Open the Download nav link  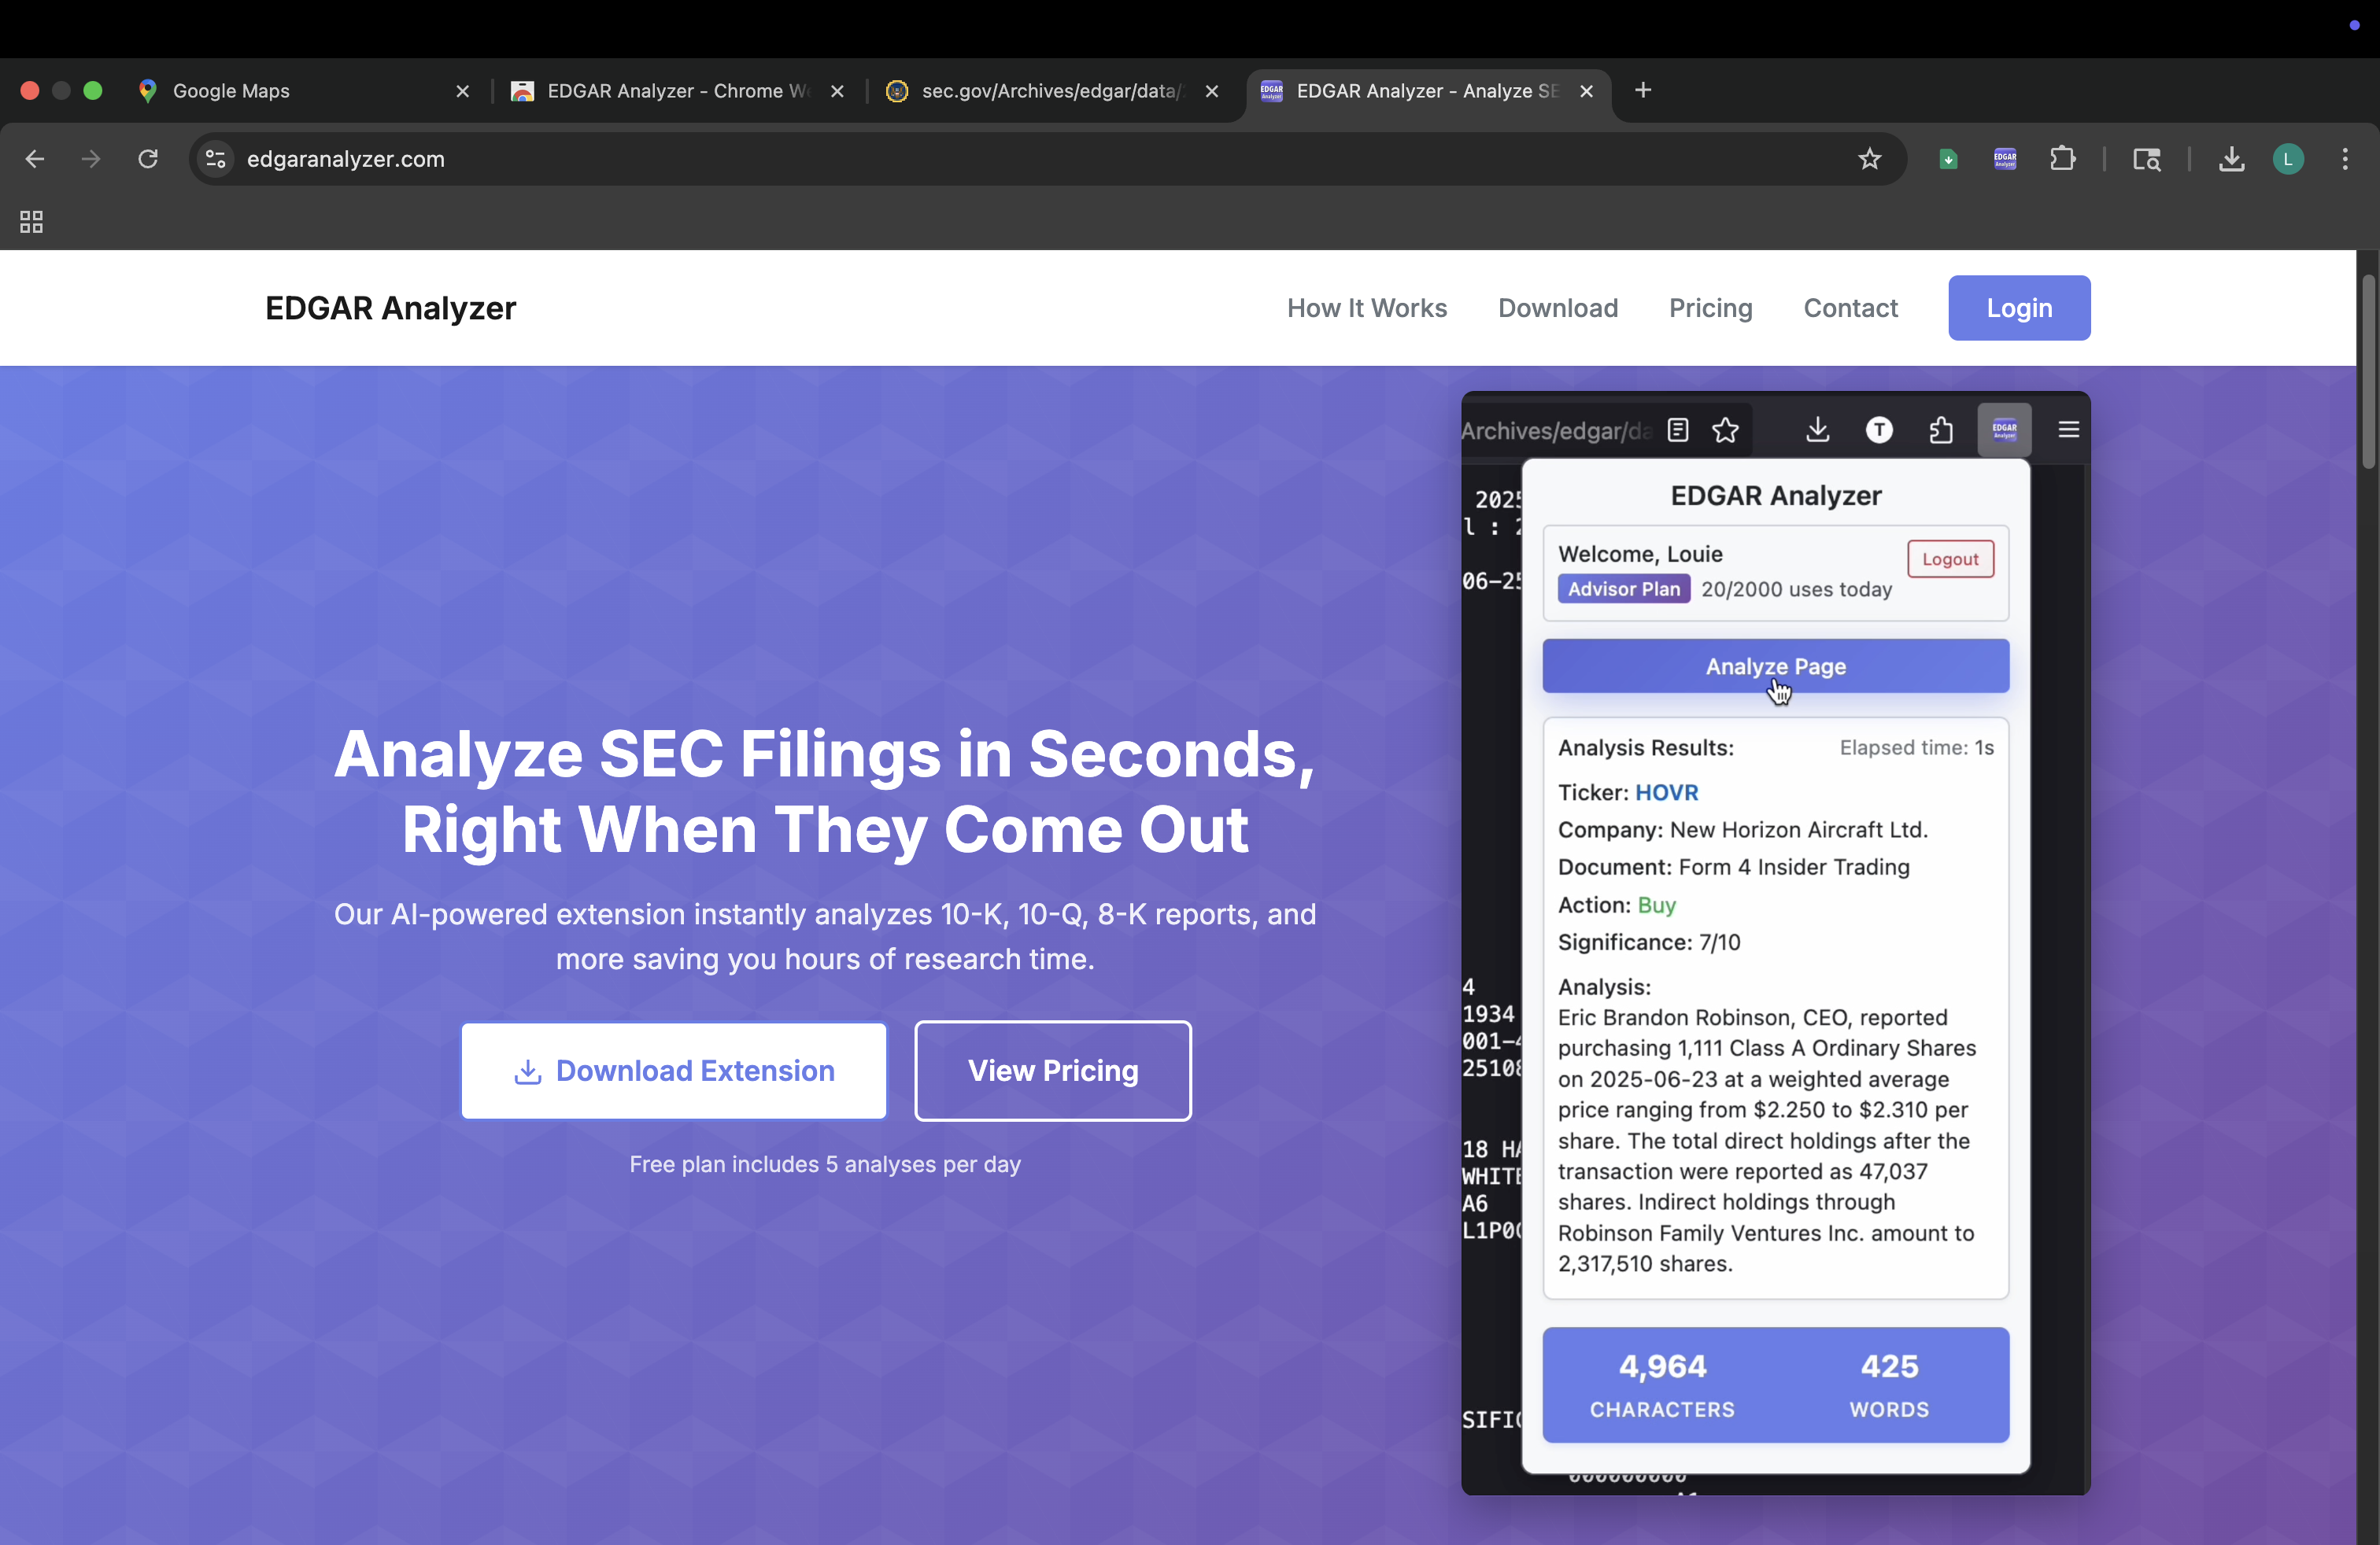1558,309
